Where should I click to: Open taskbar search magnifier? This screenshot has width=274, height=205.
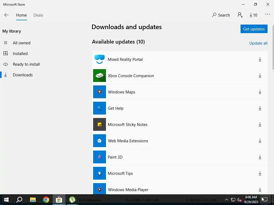(19, 200)
